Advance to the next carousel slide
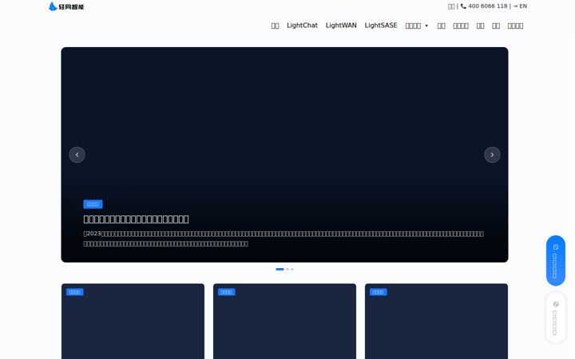 pos(492,155)
